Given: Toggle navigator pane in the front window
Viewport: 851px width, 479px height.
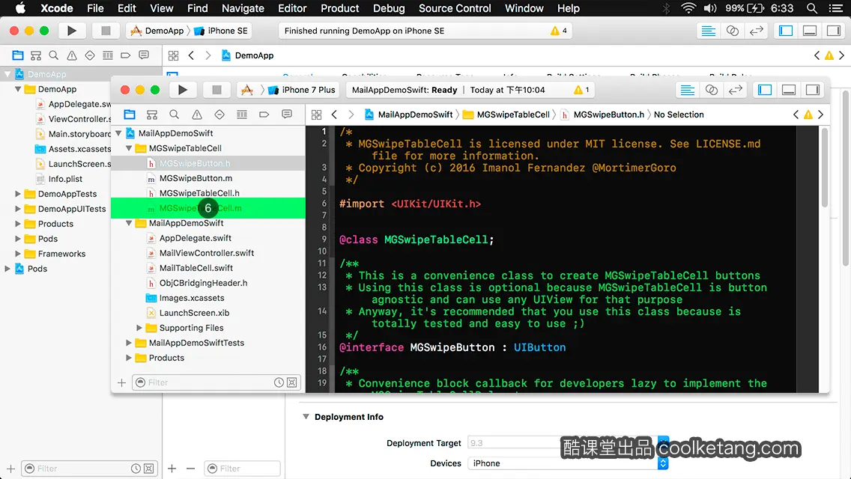Looking at the screenshot, I should (x=765, y=90).
